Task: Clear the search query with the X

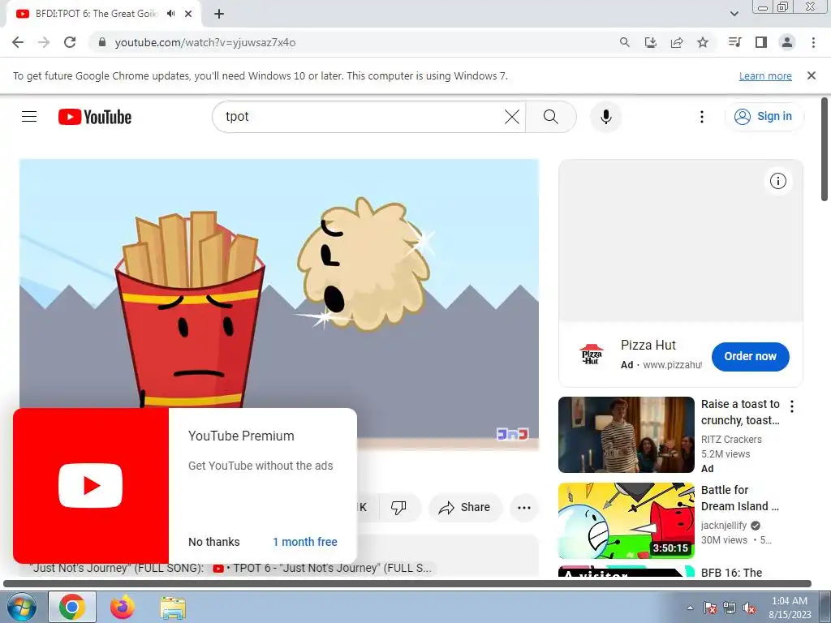Action: pos(512,117)
